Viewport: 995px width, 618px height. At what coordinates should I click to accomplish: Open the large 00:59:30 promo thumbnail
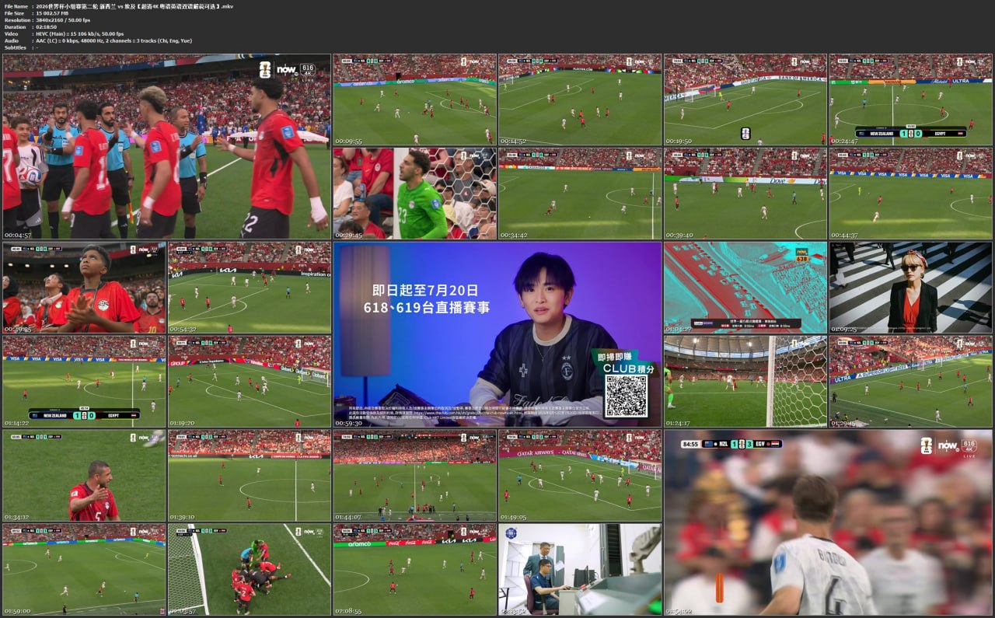[x=497, y=334]
